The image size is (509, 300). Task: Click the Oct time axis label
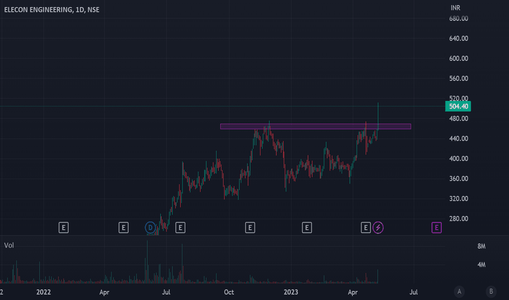[229, 292]
